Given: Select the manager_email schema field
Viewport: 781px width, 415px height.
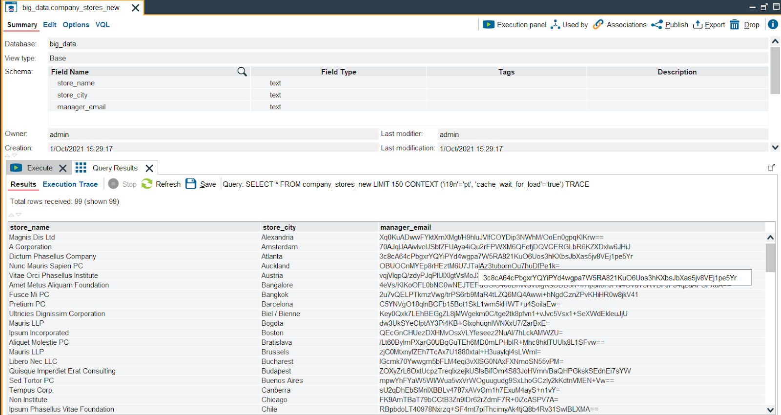Looking at the screenshot, I should pos(82,107).
